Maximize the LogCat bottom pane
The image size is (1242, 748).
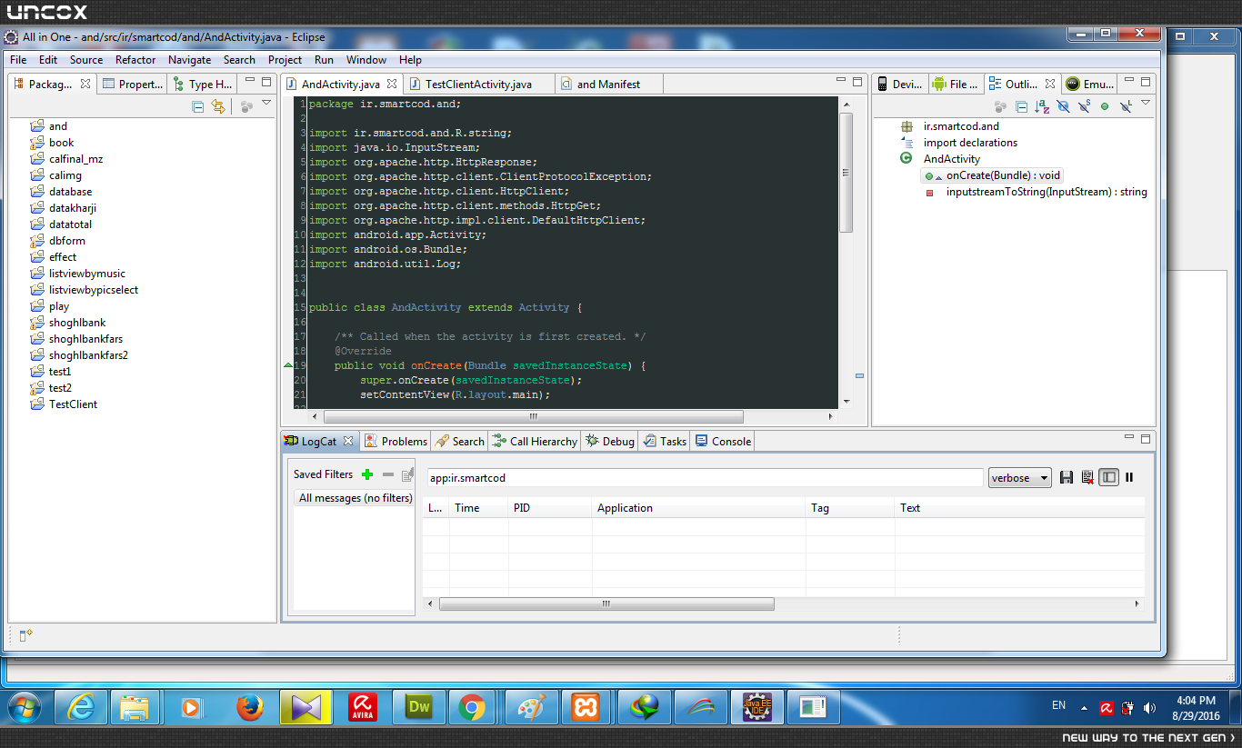pos(1145,439)
